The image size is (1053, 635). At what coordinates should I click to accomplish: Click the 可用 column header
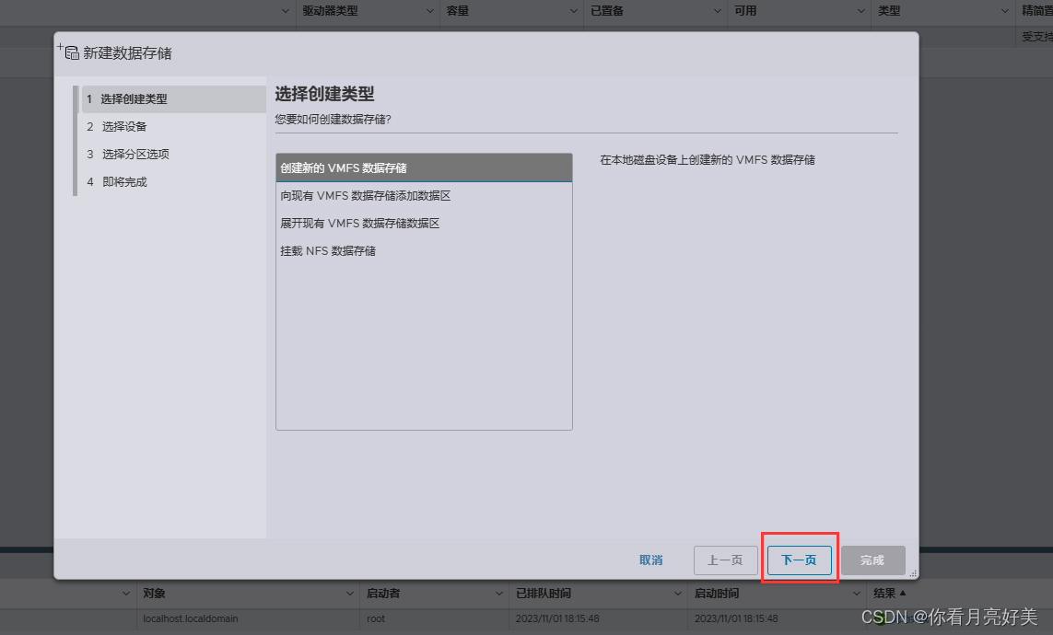[x=744, y=11]
